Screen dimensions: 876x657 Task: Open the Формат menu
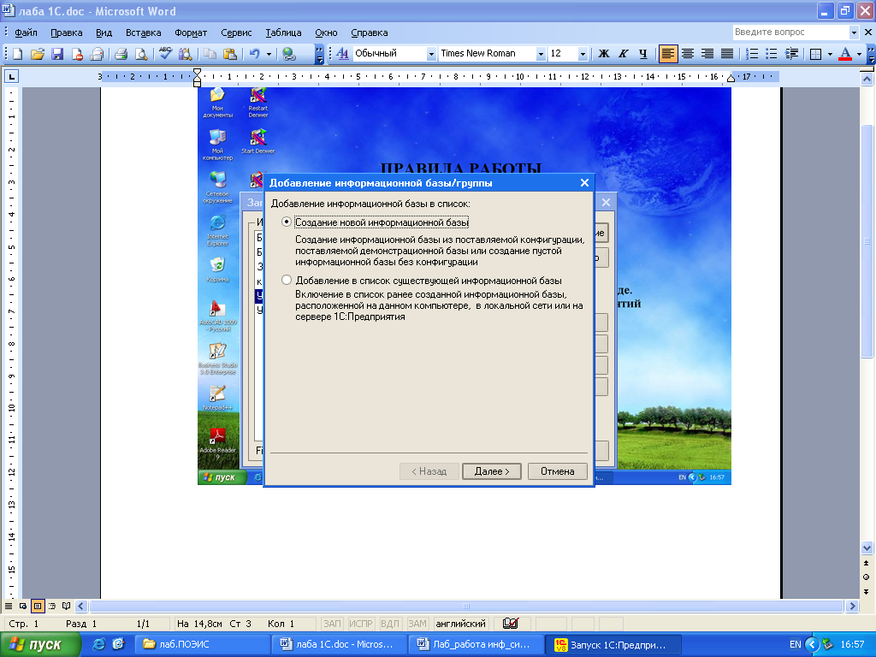(191, 33)
